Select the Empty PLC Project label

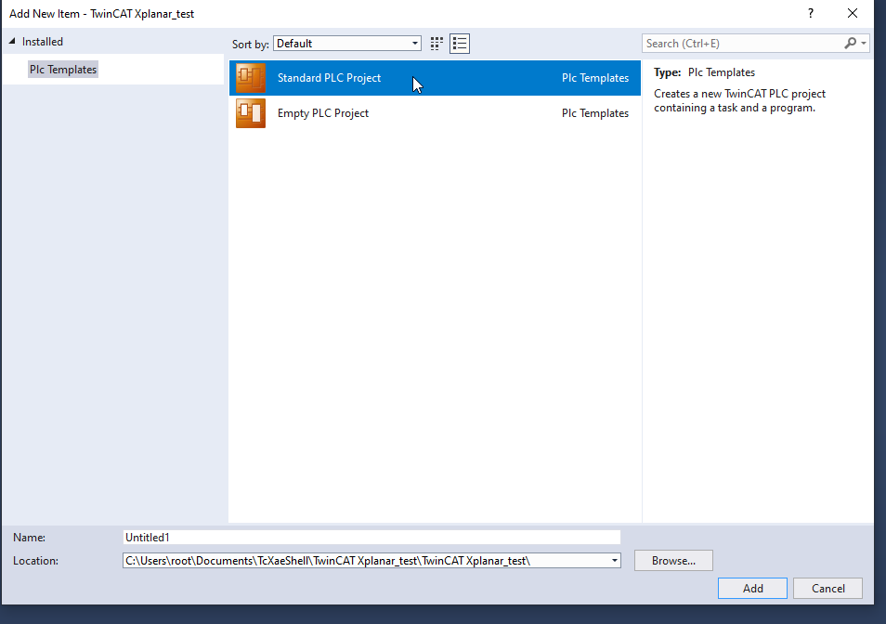[x=322, y=113]
